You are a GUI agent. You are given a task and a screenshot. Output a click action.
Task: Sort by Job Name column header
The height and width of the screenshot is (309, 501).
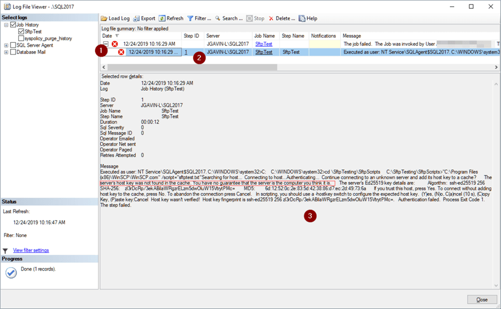[x=266, y=36]
